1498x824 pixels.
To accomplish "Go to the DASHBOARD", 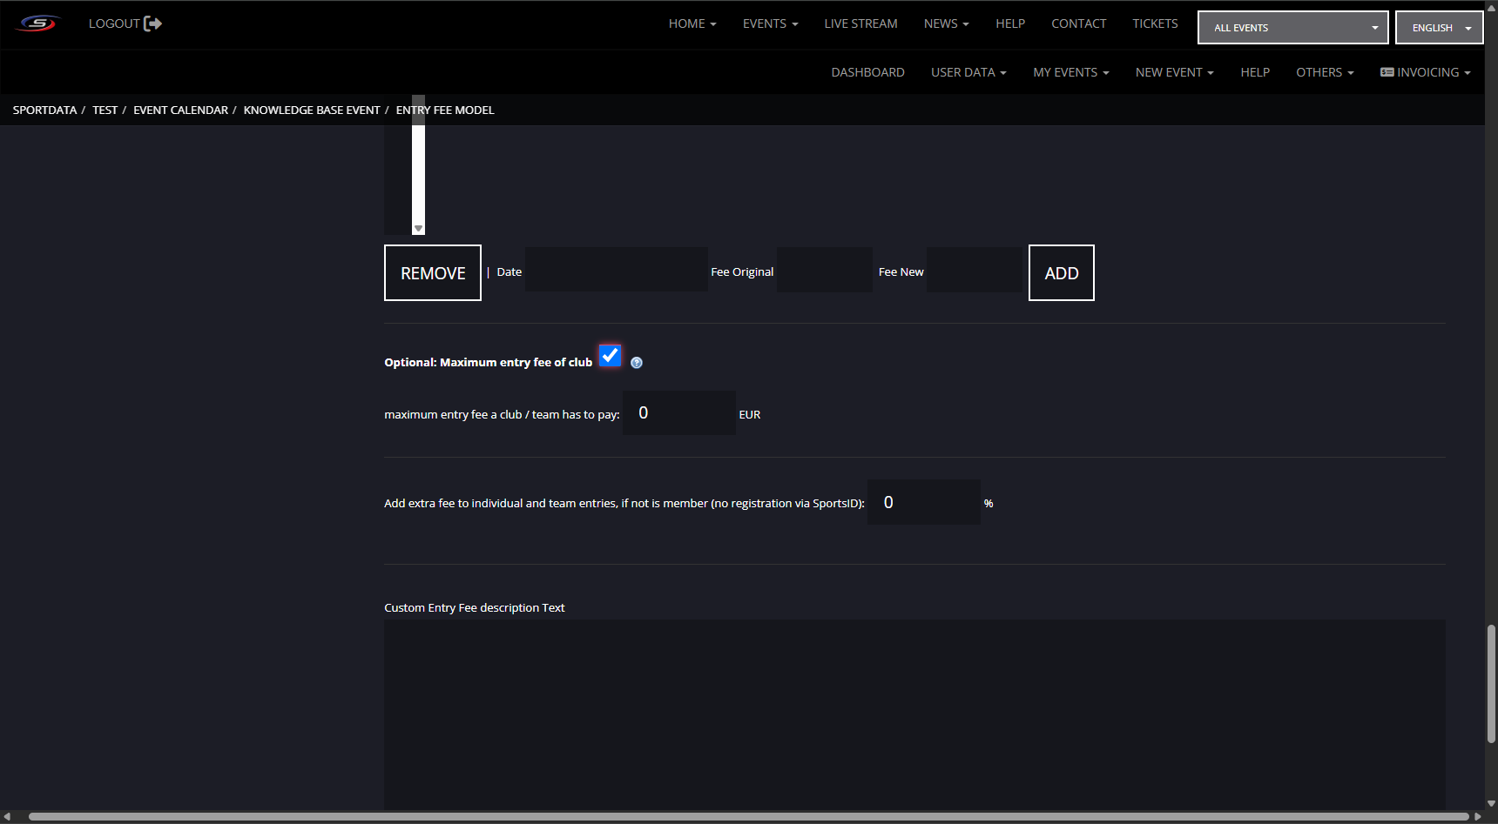I will click(867, 72).
